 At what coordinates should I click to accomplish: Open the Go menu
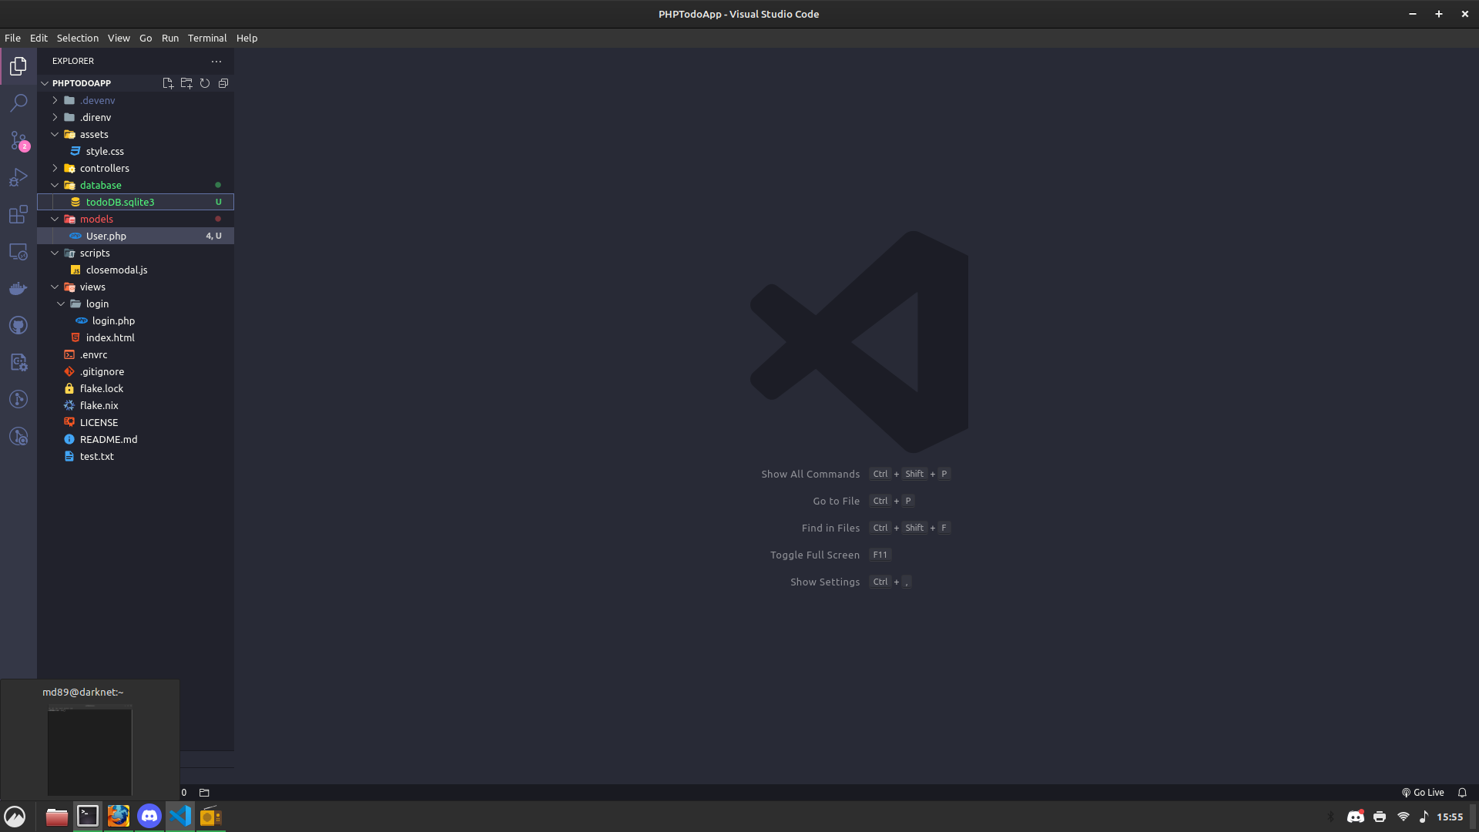(x=146, y=38)
